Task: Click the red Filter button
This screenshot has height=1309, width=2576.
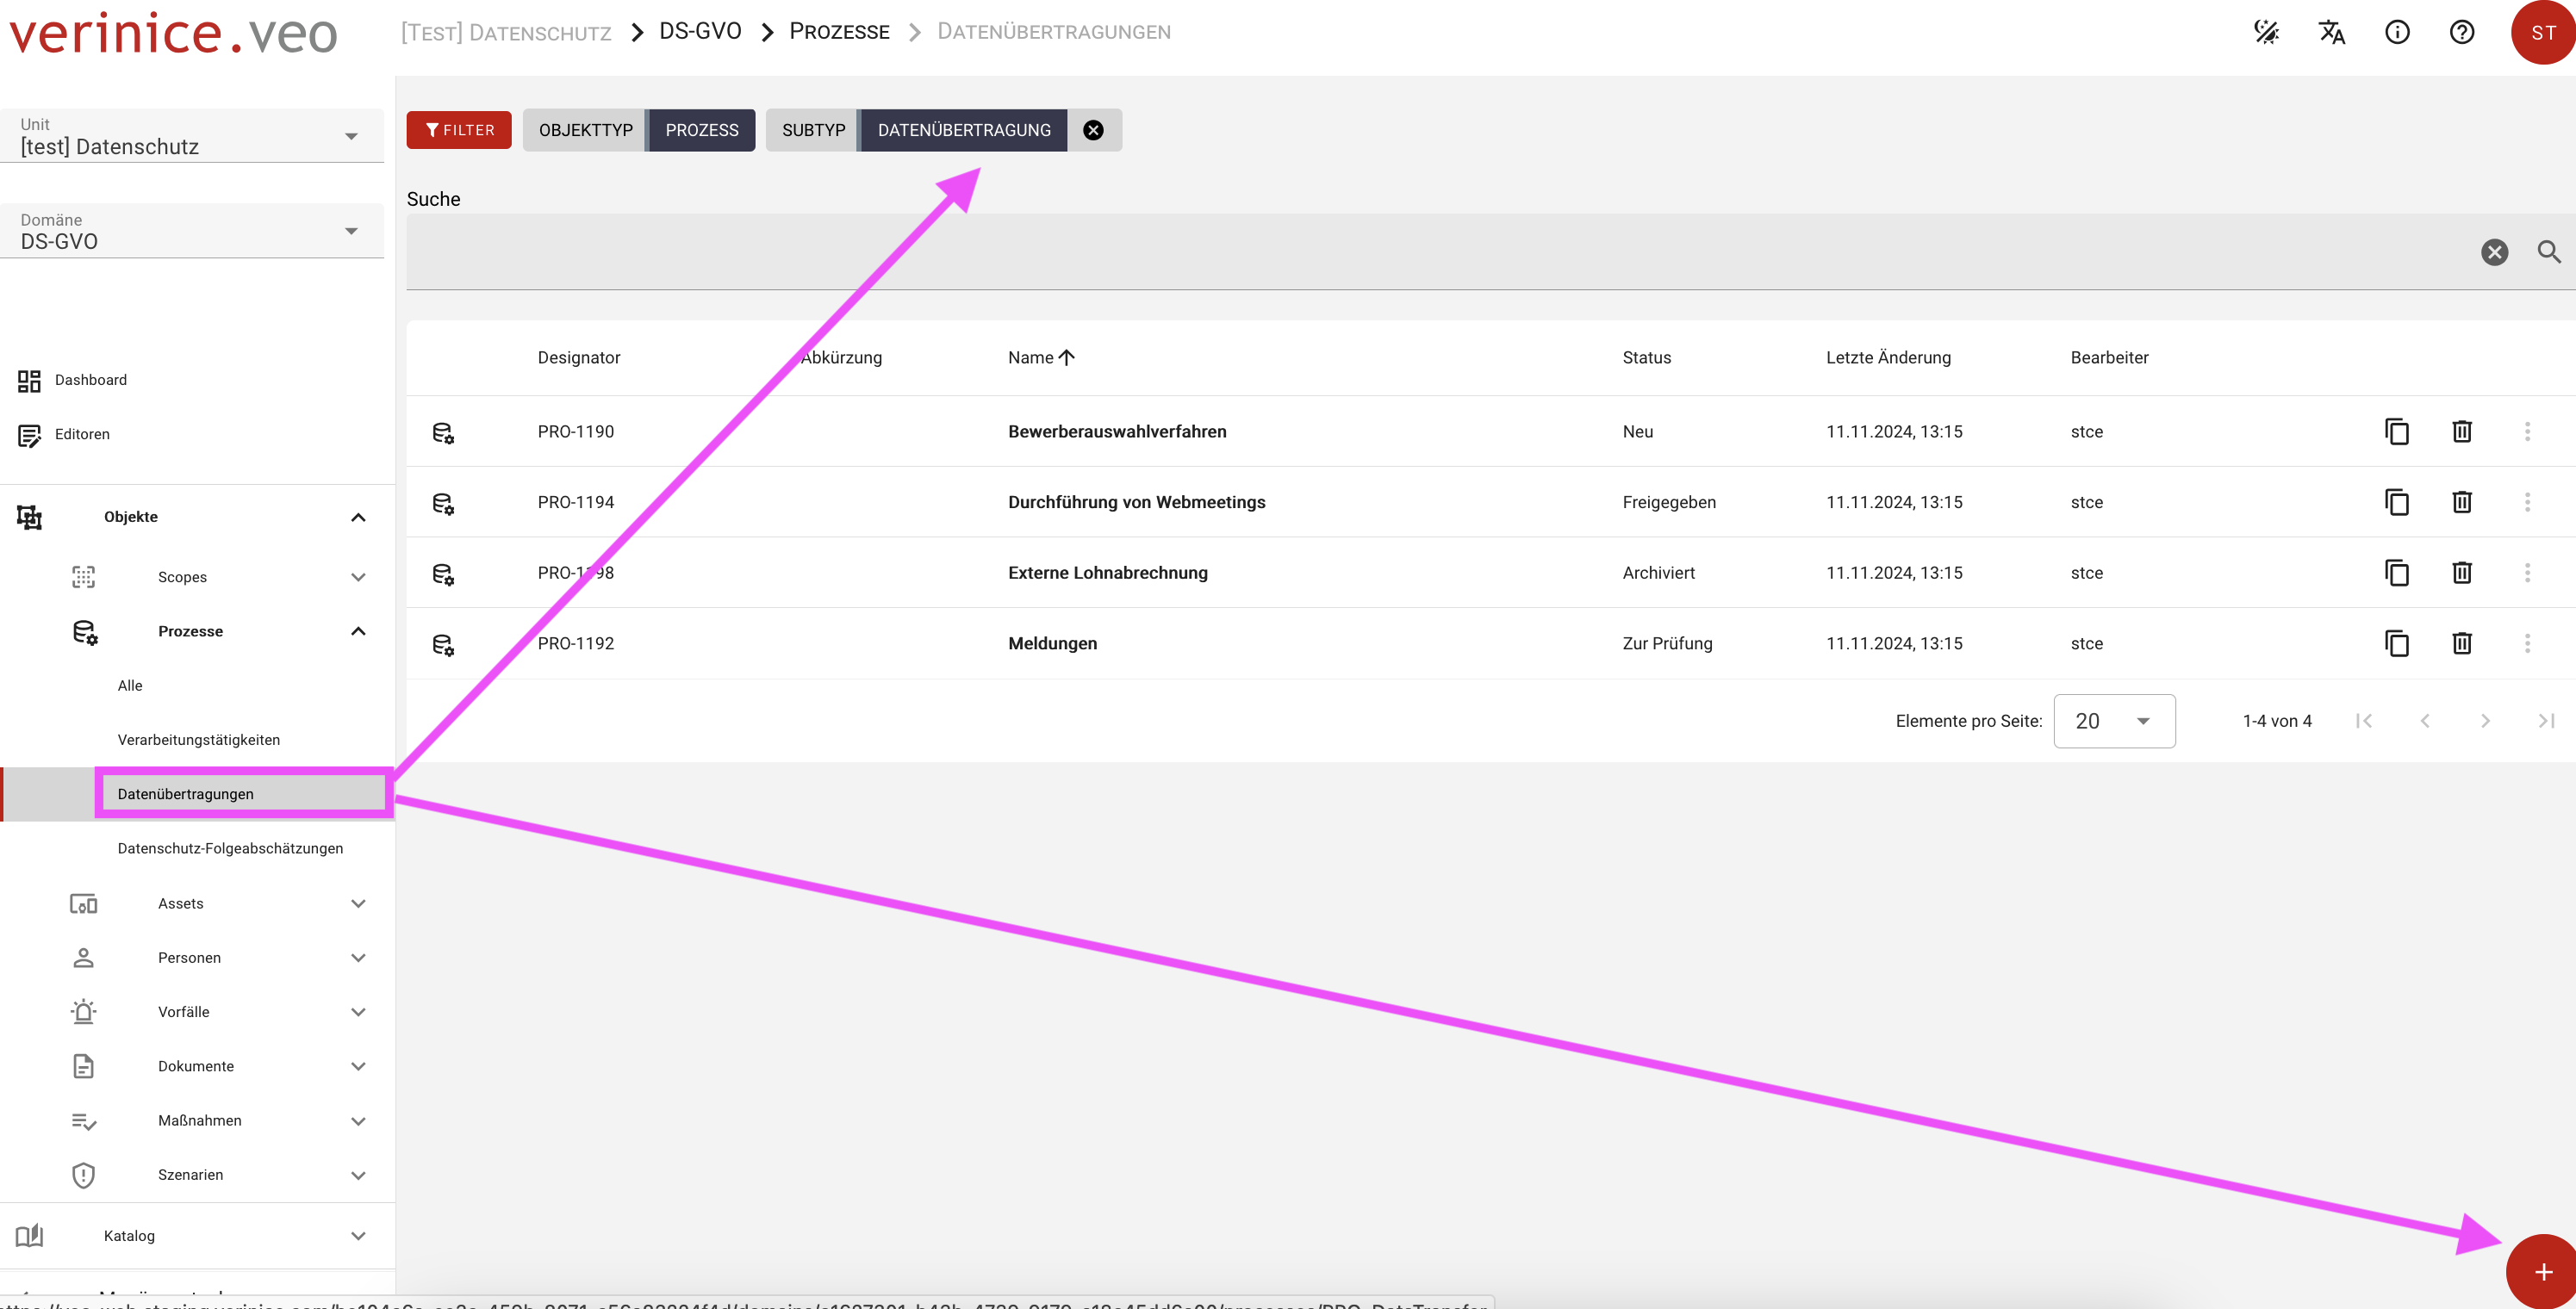Action: [458, 130]
